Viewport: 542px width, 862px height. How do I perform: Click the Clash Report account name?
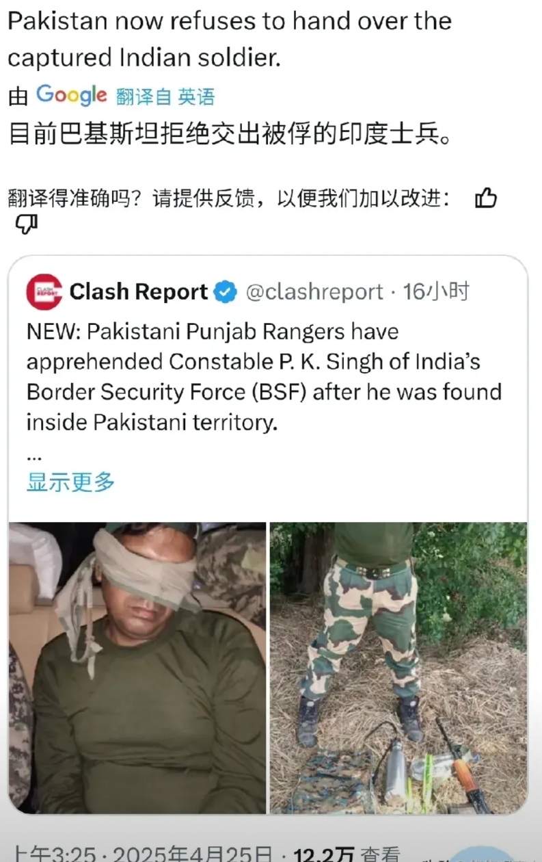[139, 292]
